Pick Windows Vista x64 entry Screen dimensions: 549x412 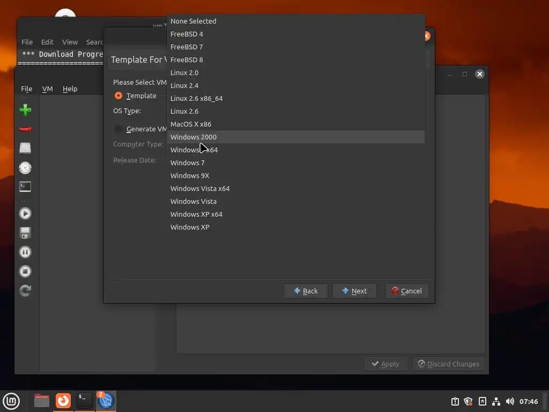pyautogui.click(x=296, y=188)
